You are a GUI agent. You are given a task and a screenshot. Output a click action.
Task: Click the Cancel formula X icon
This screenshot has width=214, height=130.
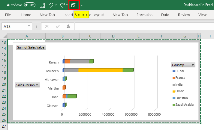coord(47,26)
